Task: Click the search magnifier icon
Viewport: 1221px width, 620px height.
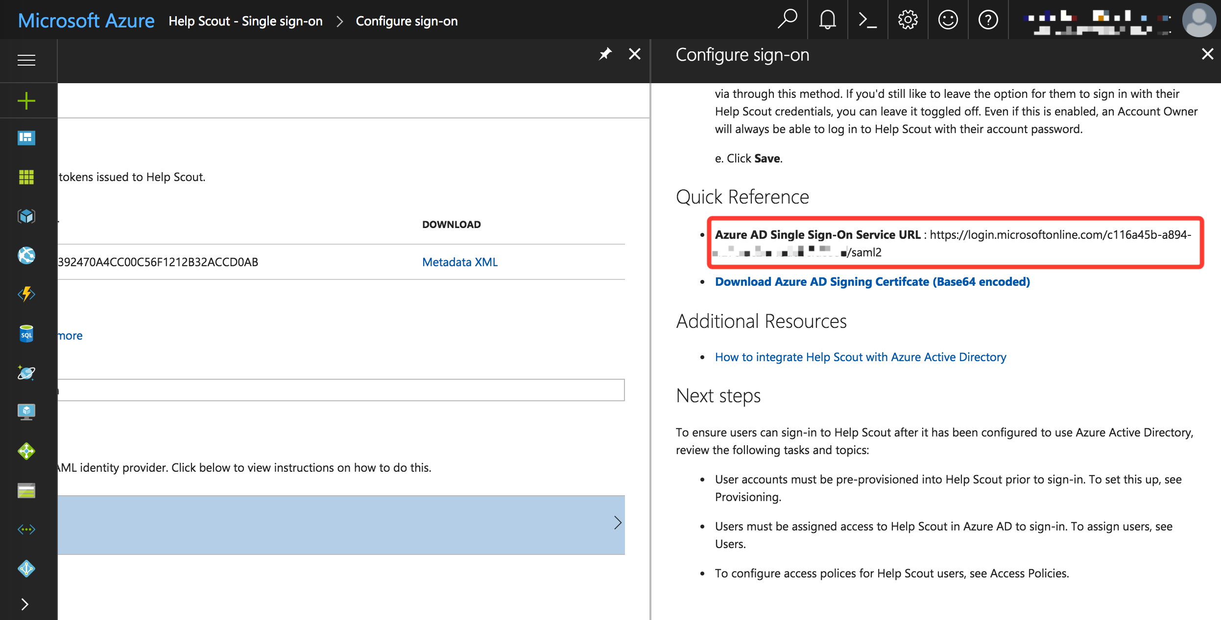Action: pyautogui.click(x=787, y=20)
